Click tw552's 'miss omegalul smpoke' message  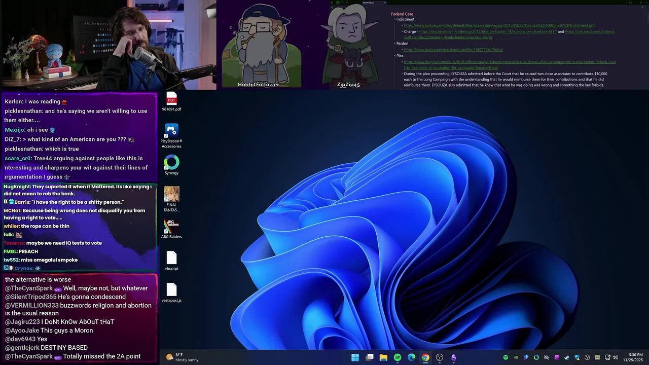coord(41,260)
